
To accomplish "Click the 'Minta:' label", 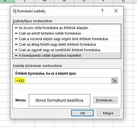I will 21,100.
